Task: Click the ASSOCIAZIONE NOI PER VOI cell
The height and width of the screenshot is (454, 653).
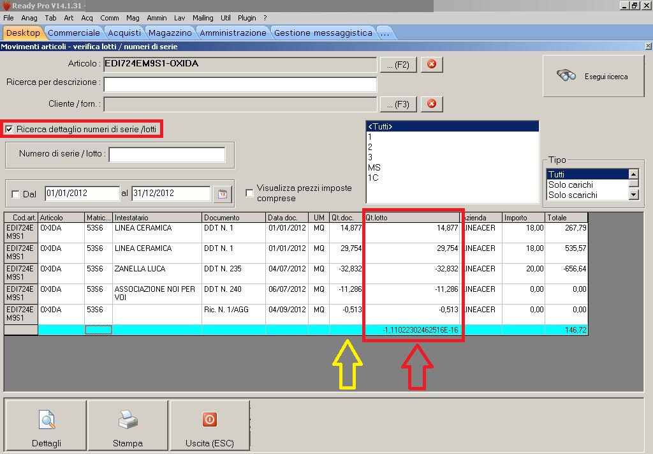Action: 157,294
